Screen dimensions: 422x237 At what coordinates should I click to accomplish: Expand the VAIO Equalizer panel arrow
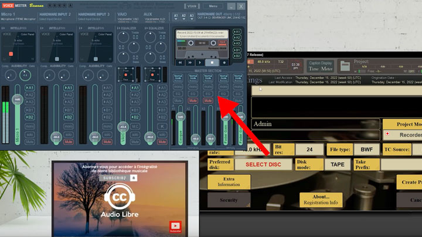point(118,28)
